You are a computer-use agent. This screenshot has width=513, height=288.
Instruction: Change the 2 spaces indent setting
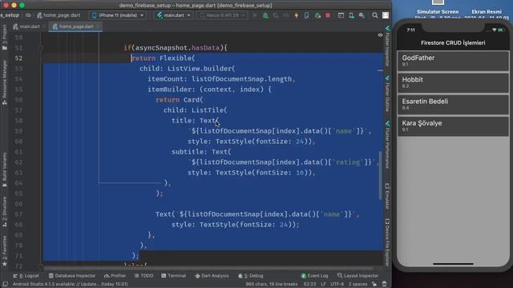358,284
